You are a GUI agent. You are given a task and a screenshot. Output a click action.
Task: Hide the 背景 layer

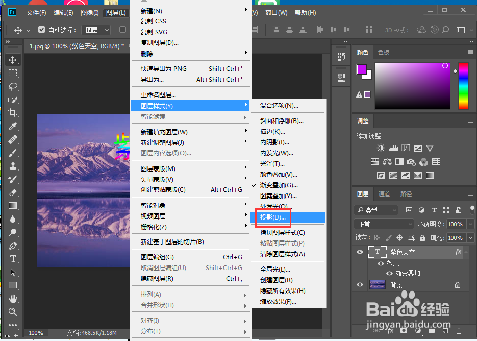[360, 285]
